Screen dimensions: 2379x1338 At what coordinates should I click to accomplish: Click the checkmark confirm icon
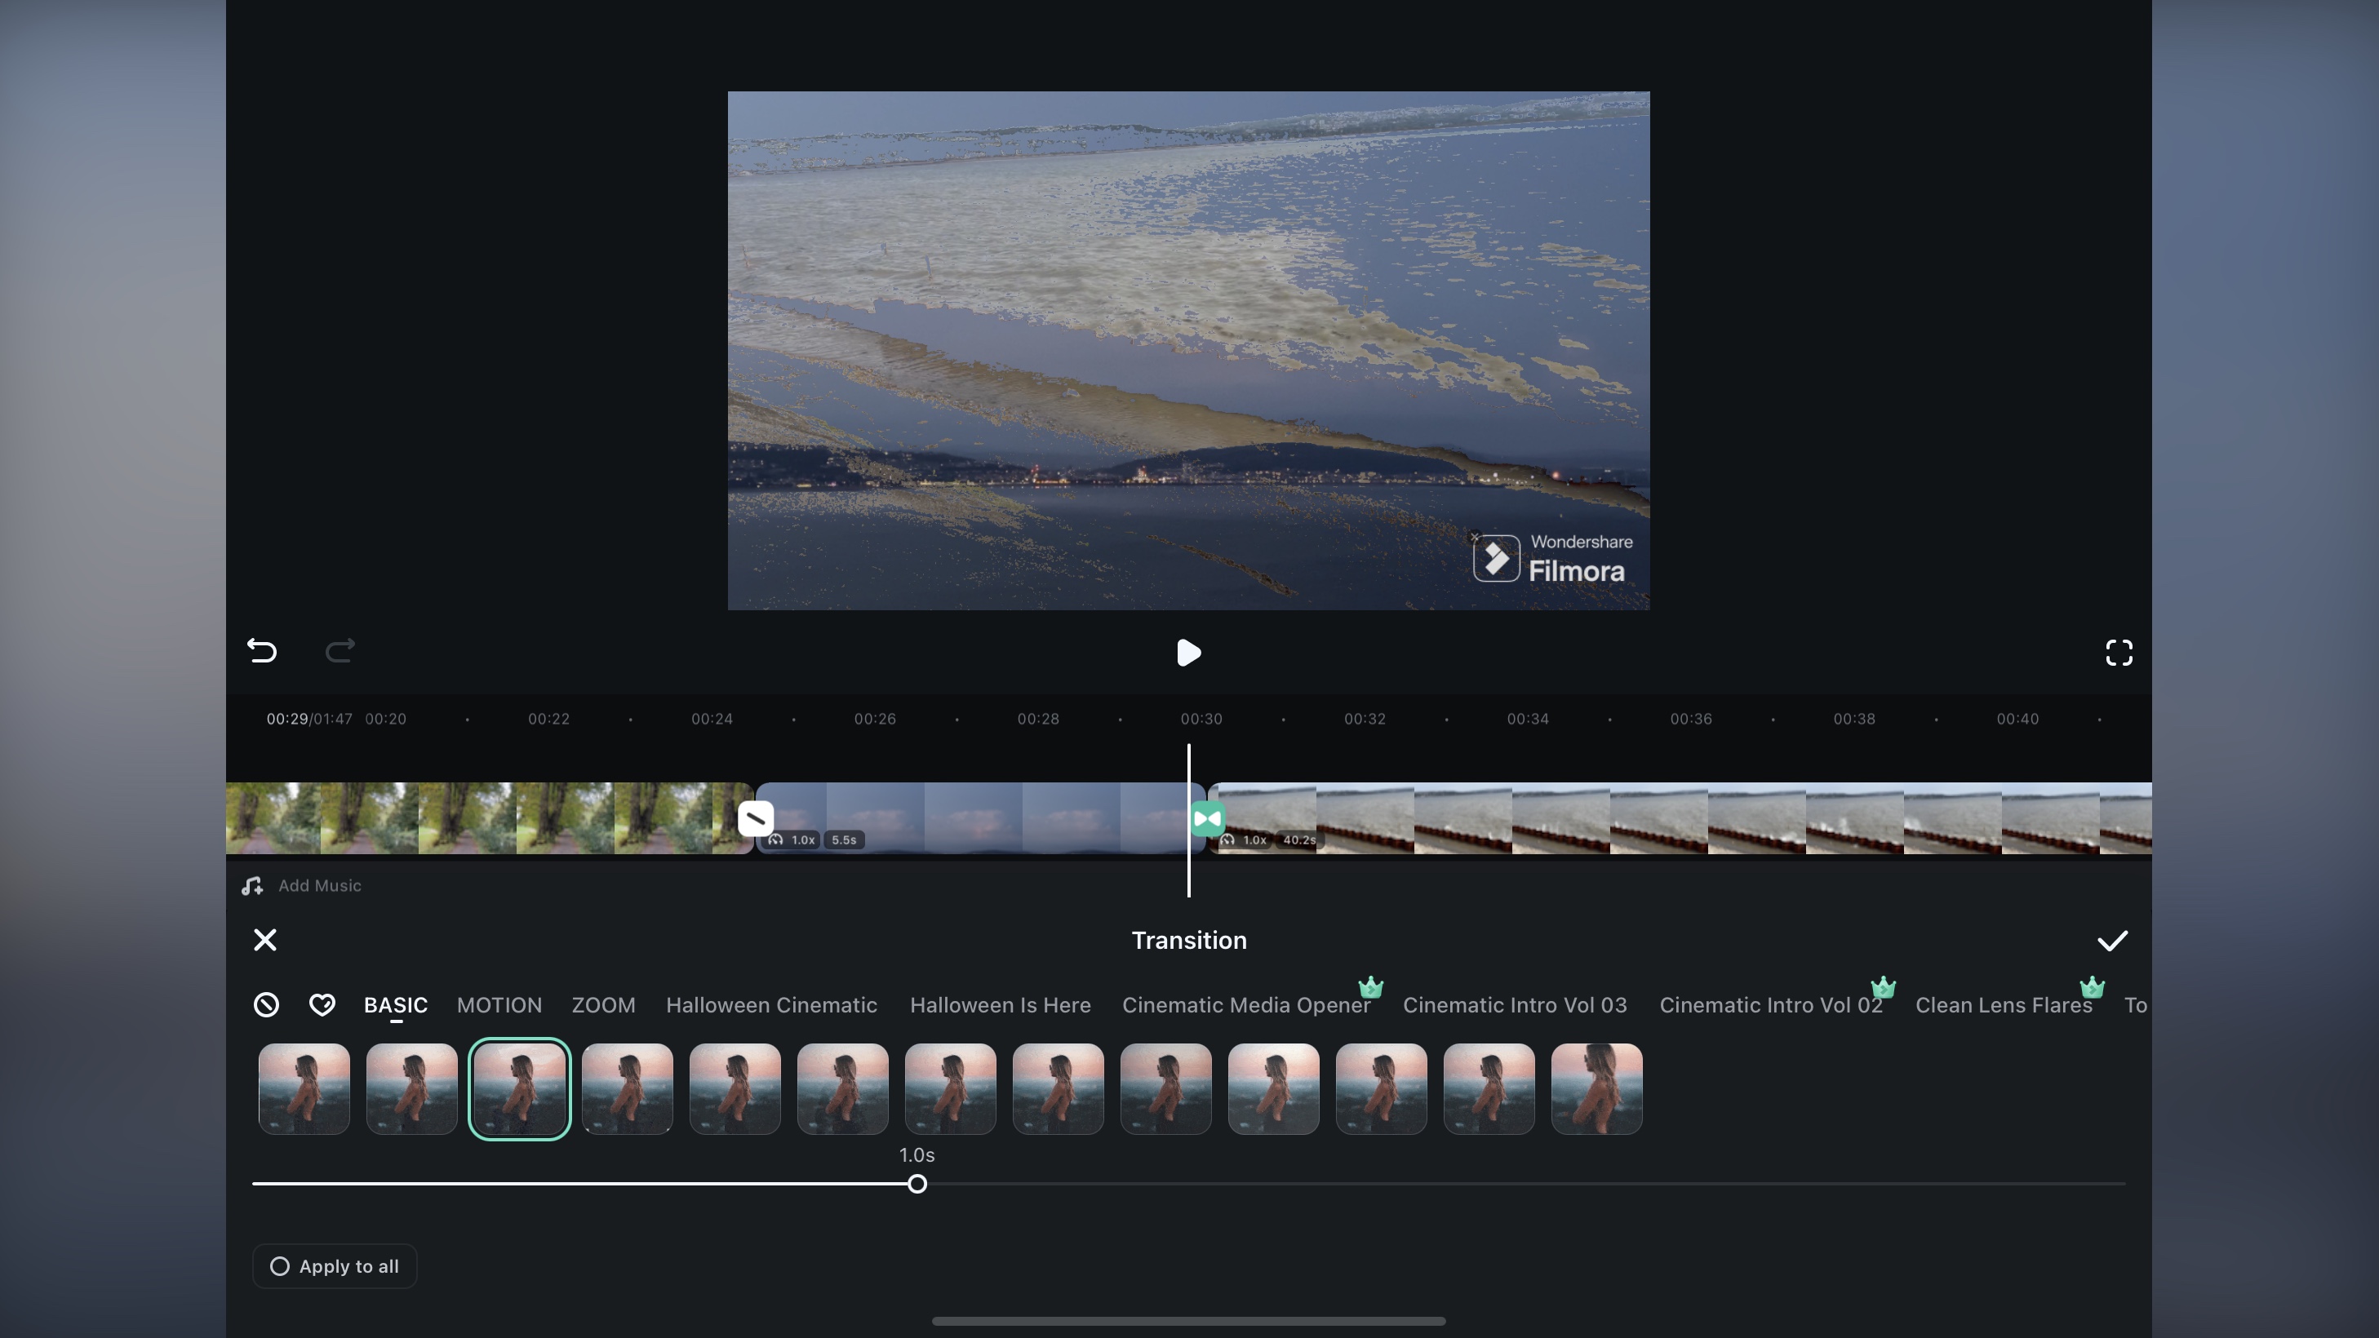coord(2113,941)
